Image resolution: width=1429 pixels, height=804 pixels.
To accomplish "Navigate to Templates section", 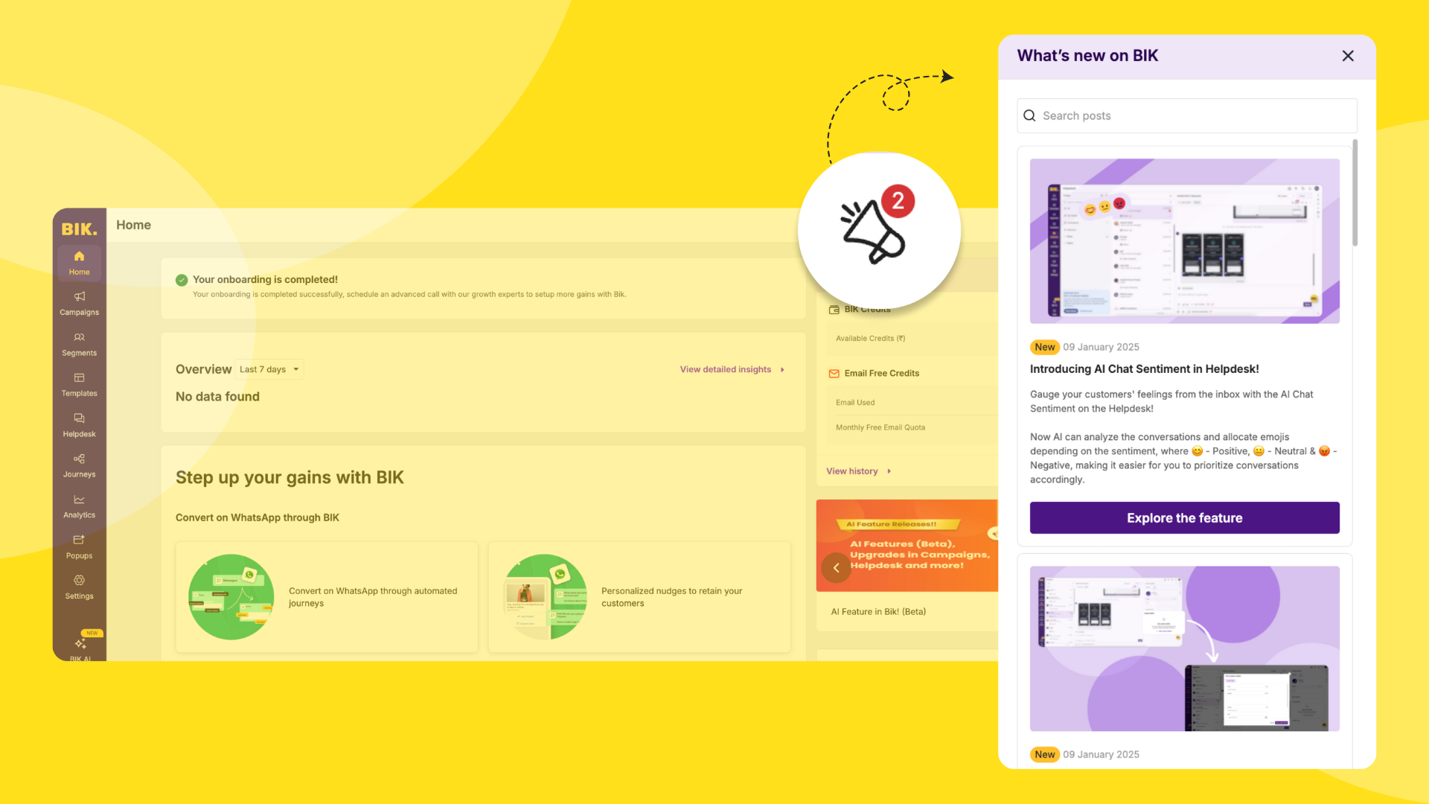I will pos(80,385).
